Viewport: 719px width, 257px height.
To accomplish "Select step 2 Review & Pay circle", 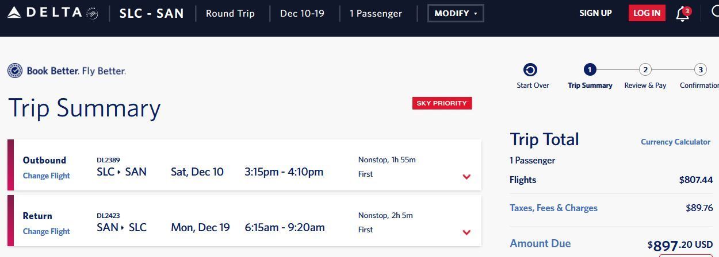I will (x=645, y=70).
